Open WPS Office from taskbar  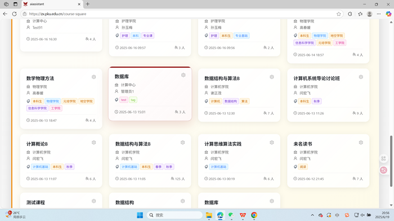click(243, 215)
